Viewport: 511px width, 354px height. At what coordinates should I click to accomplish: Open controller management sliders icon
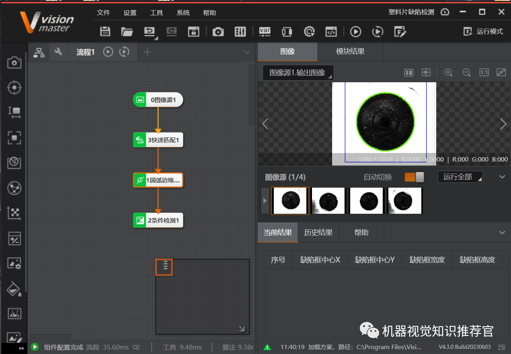click(240, 31)
